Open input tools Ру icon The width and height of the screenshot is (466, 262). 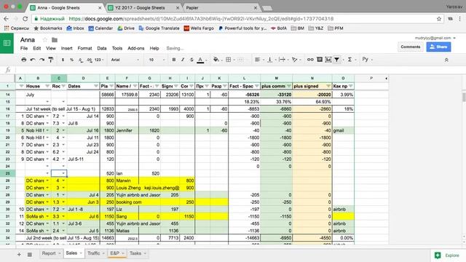(x=366, y=60)
